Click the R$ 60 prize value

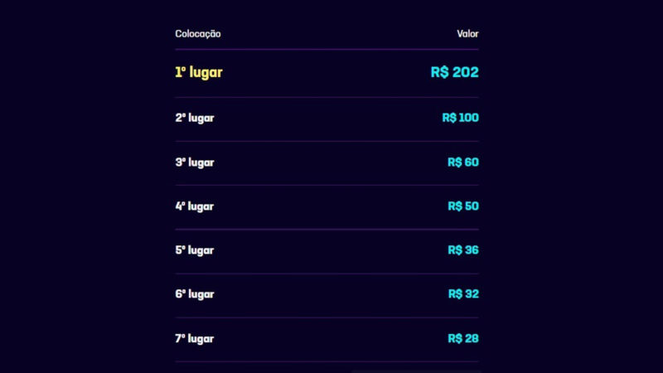coord(462,162)
